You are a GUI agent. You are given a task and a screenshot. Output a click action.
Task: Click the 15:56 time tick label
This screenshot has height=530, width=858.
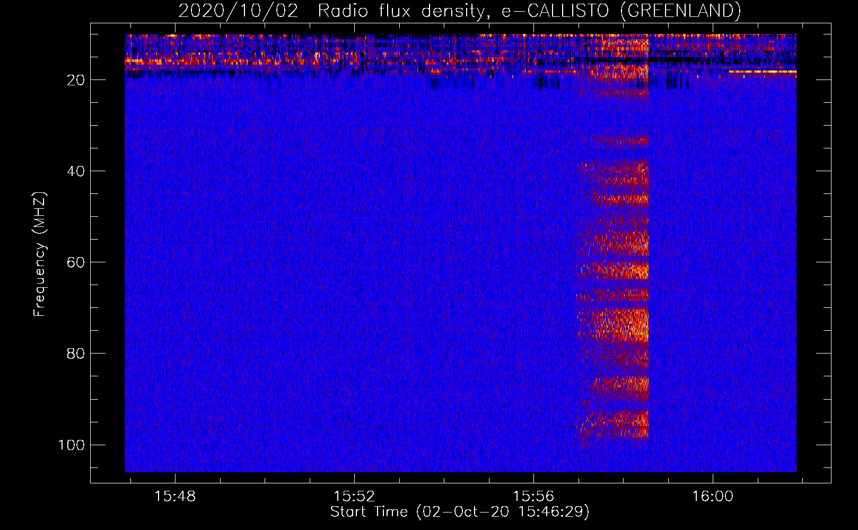(533, 496)
